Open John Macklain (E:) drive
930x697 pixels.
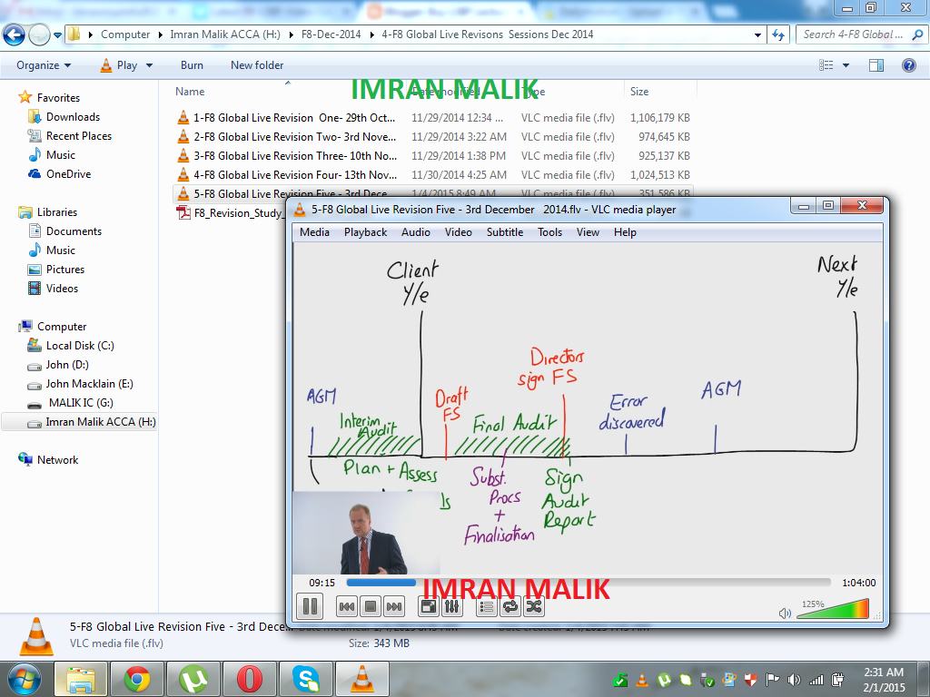[x=89, y=384]
